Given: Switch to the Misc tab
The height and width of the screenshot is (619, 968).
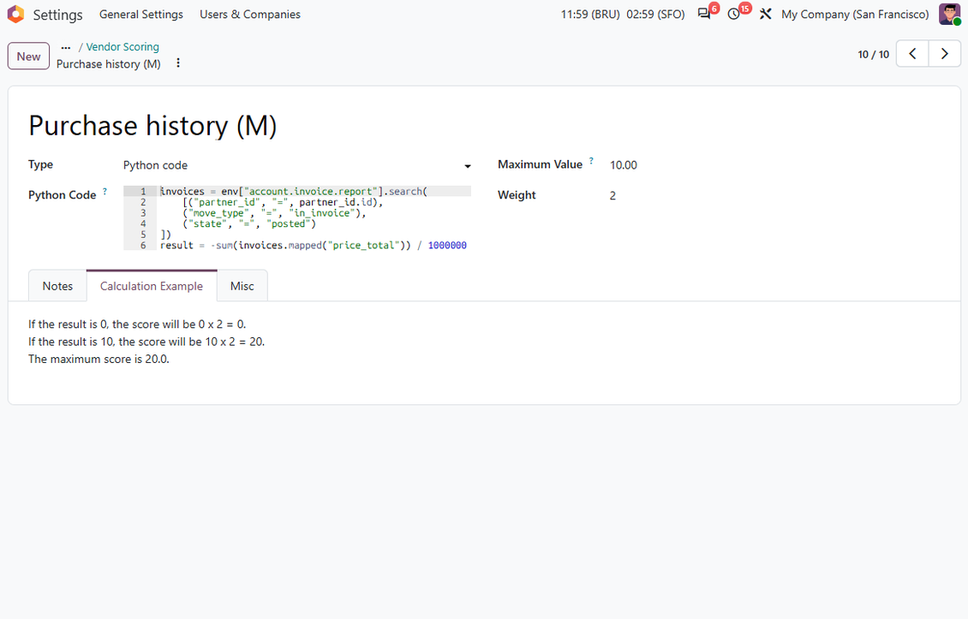Looking at the screenshot, I should coord(242,286).
